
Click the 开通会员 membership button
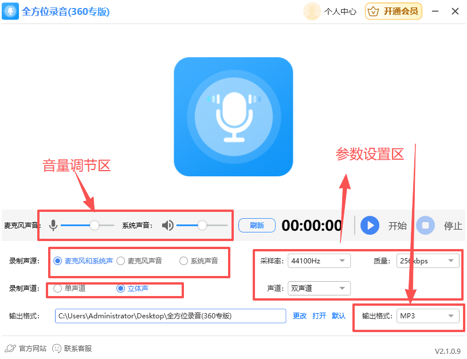pyautogui.click(x=394, y=11)
